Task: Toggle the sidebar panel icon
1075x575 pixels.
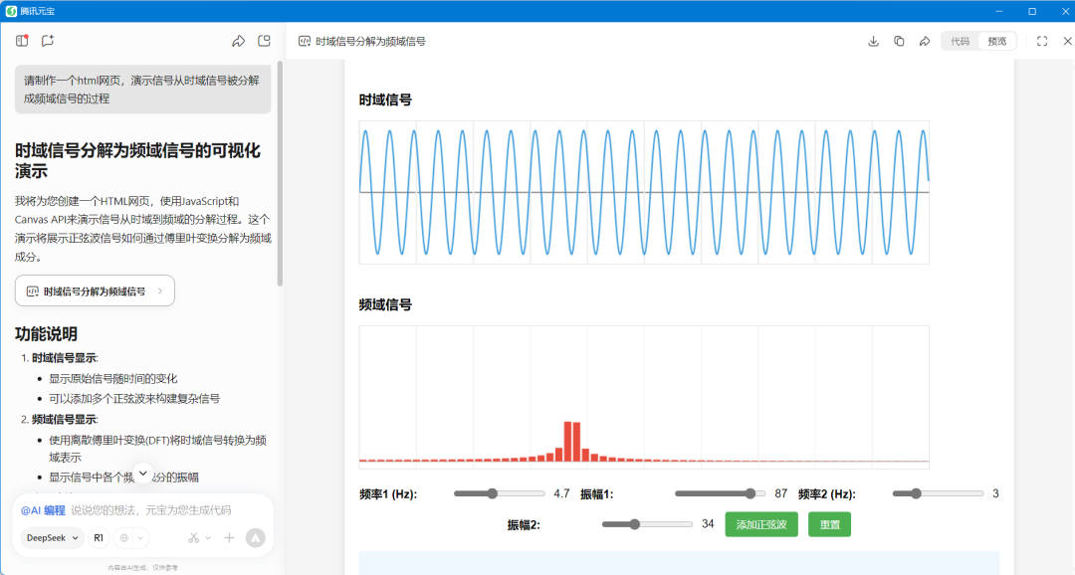Action: (x=22, y=41)
